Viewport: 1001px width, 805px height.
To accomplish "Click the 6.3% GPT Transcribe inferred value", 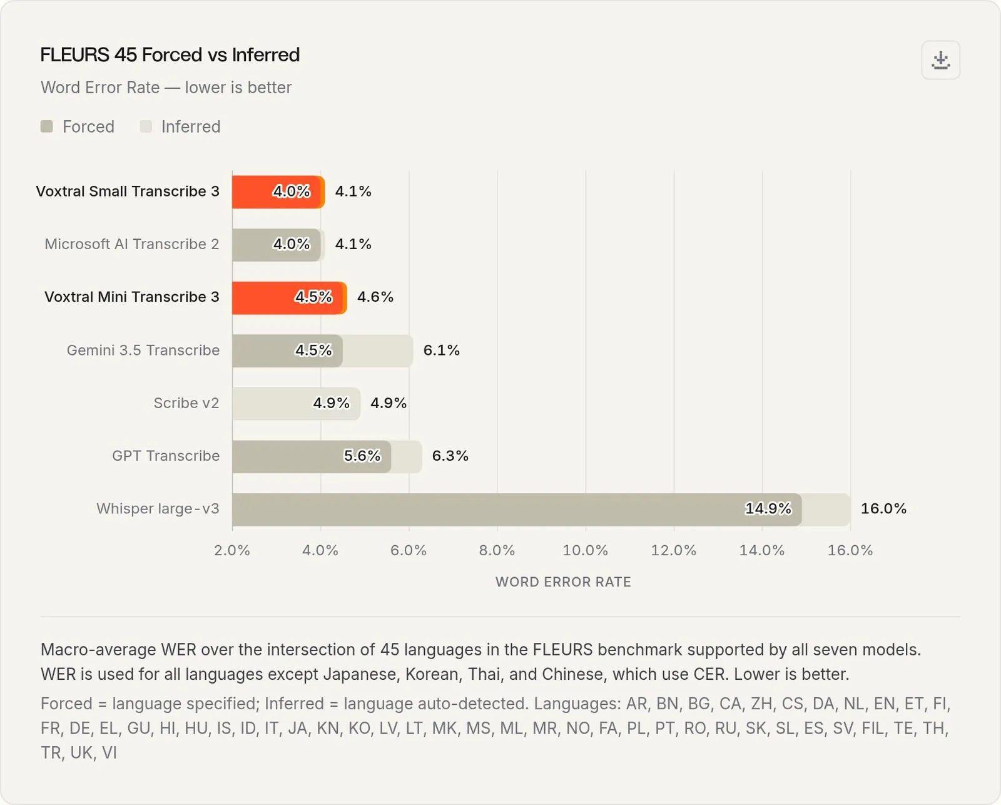I will point(450,456).
